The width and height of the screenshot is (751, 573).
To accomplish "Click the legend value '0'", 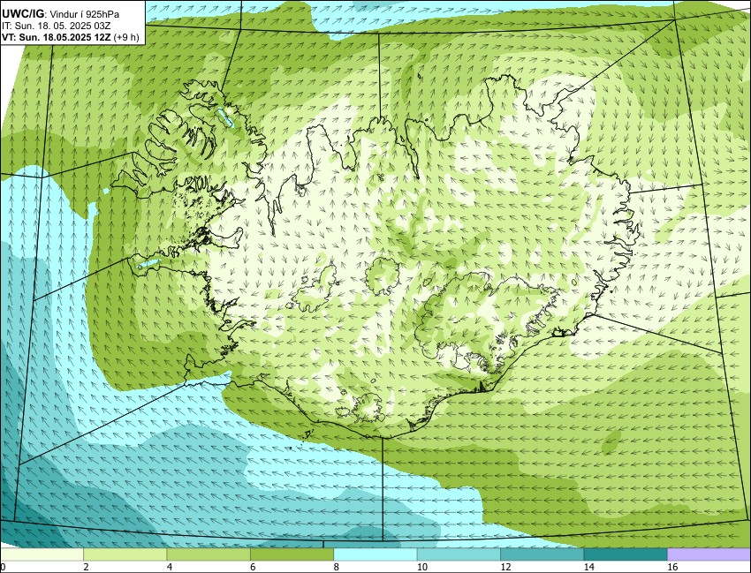I will [x=3, y=567].
